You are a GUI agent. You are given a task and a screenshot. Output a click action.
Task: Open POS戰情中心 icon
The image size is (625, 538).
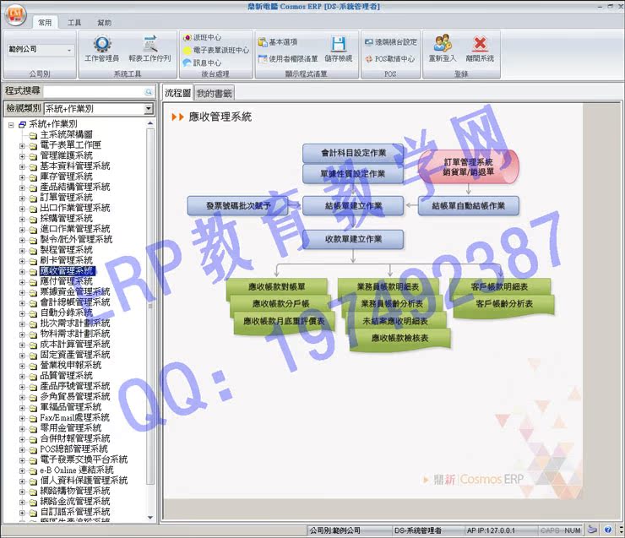point(390,58)
